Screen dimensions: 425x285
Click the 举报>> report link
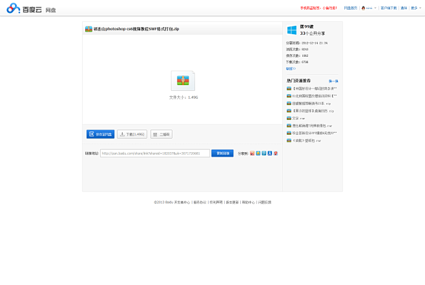pyautogui.click(x=291, y=69)
